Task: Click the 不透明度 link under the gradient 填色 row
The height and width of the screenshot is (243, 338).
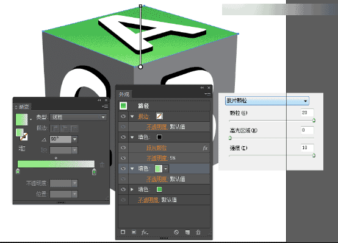Action: [157, 179]
